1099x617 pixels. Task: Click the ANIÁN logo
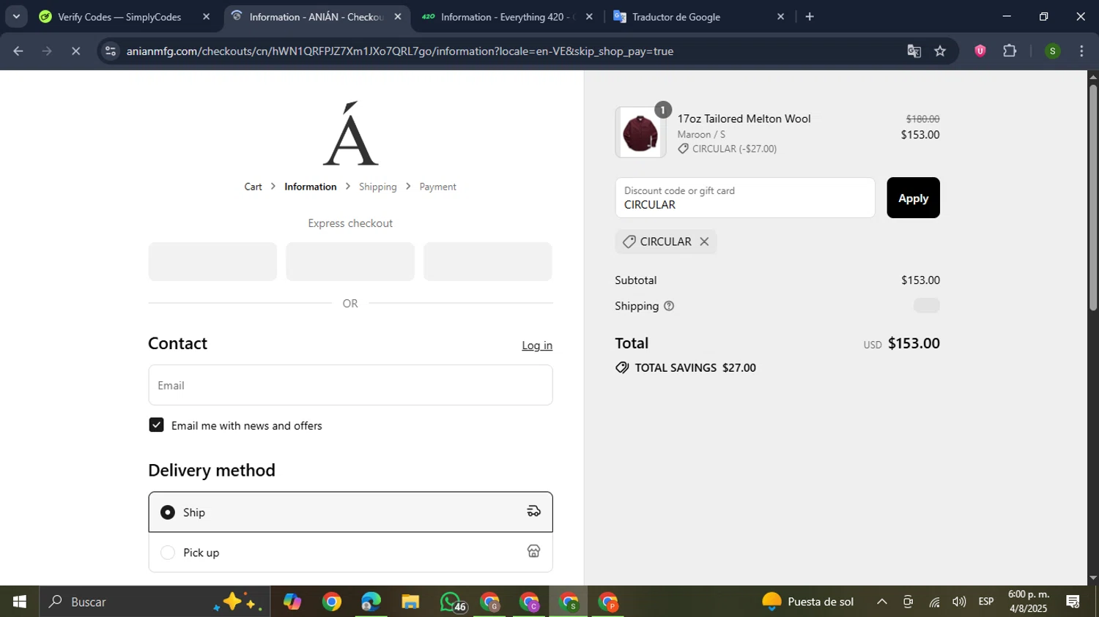[350, 133]
